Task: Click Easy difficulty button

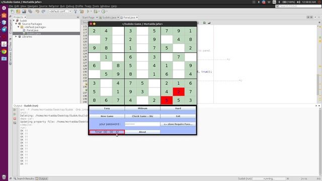Action: click(x=107, y=108)
